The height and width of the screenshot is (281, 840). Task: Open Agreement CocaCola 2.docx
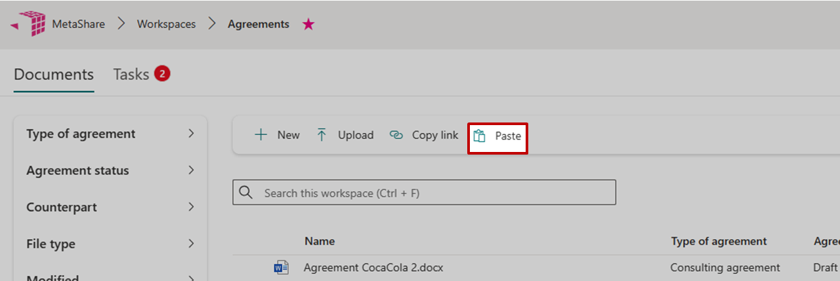[374, 267]
